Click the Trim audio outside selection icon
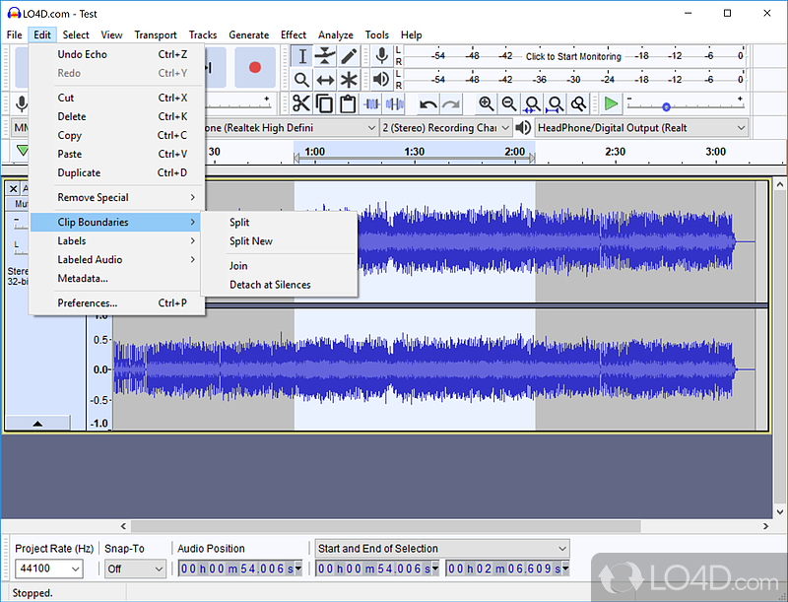This screenshot has height=602, width=788. click(372, 104)
